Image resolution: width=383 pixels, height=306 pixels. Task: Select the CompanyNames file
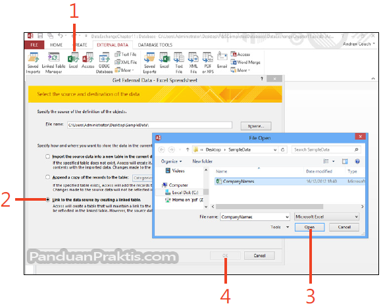point(290,181)
